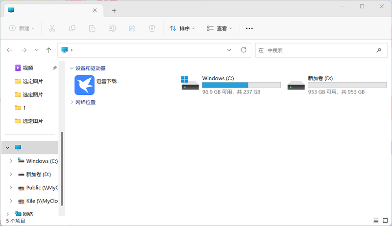Expand Windows (C:) node in sidebar
Image resolution: width=392 pixels, height=226 pixels.
point(11,161)
